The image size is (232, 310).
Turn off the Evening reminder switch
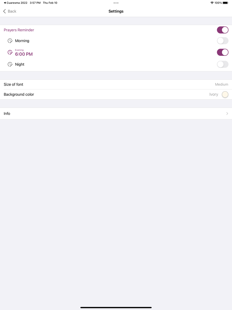click(x=222, y=52)
